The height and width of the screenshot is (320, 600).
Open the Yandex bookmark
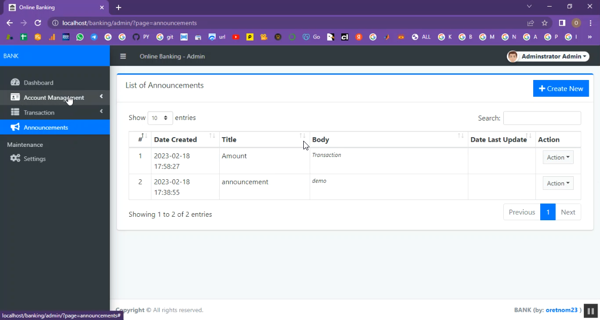pyautogui.click(x=358, y=37)
